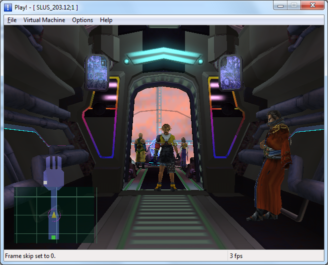Close the Play! window
Image resolution: width=328 pixels, height=265 pixels.
coord(312,5)
